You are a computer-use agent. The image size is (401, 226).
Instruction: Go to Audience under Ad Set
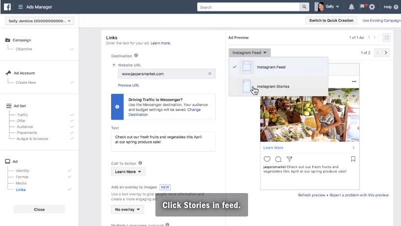coord(25,127)
